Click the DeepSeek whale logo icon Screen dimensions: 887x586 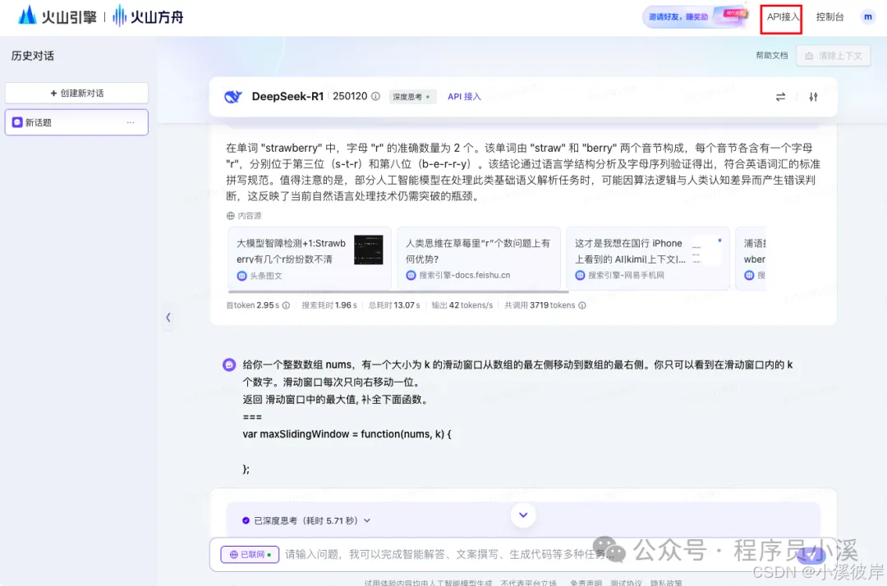(x=232, y=97)
